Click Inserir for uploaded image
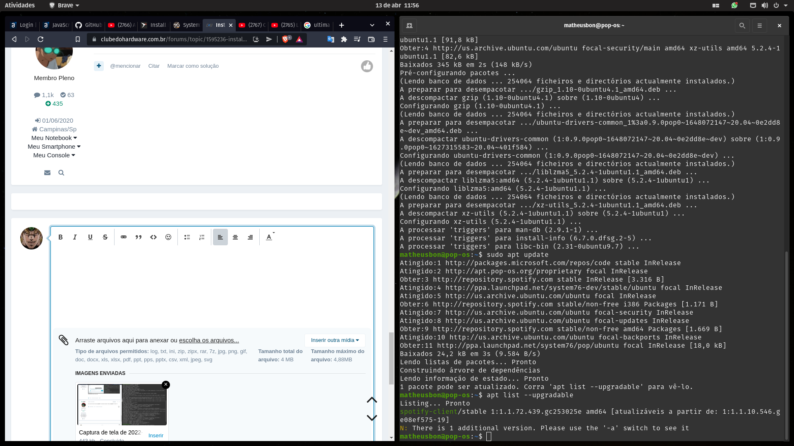 (x=156, y=435)
